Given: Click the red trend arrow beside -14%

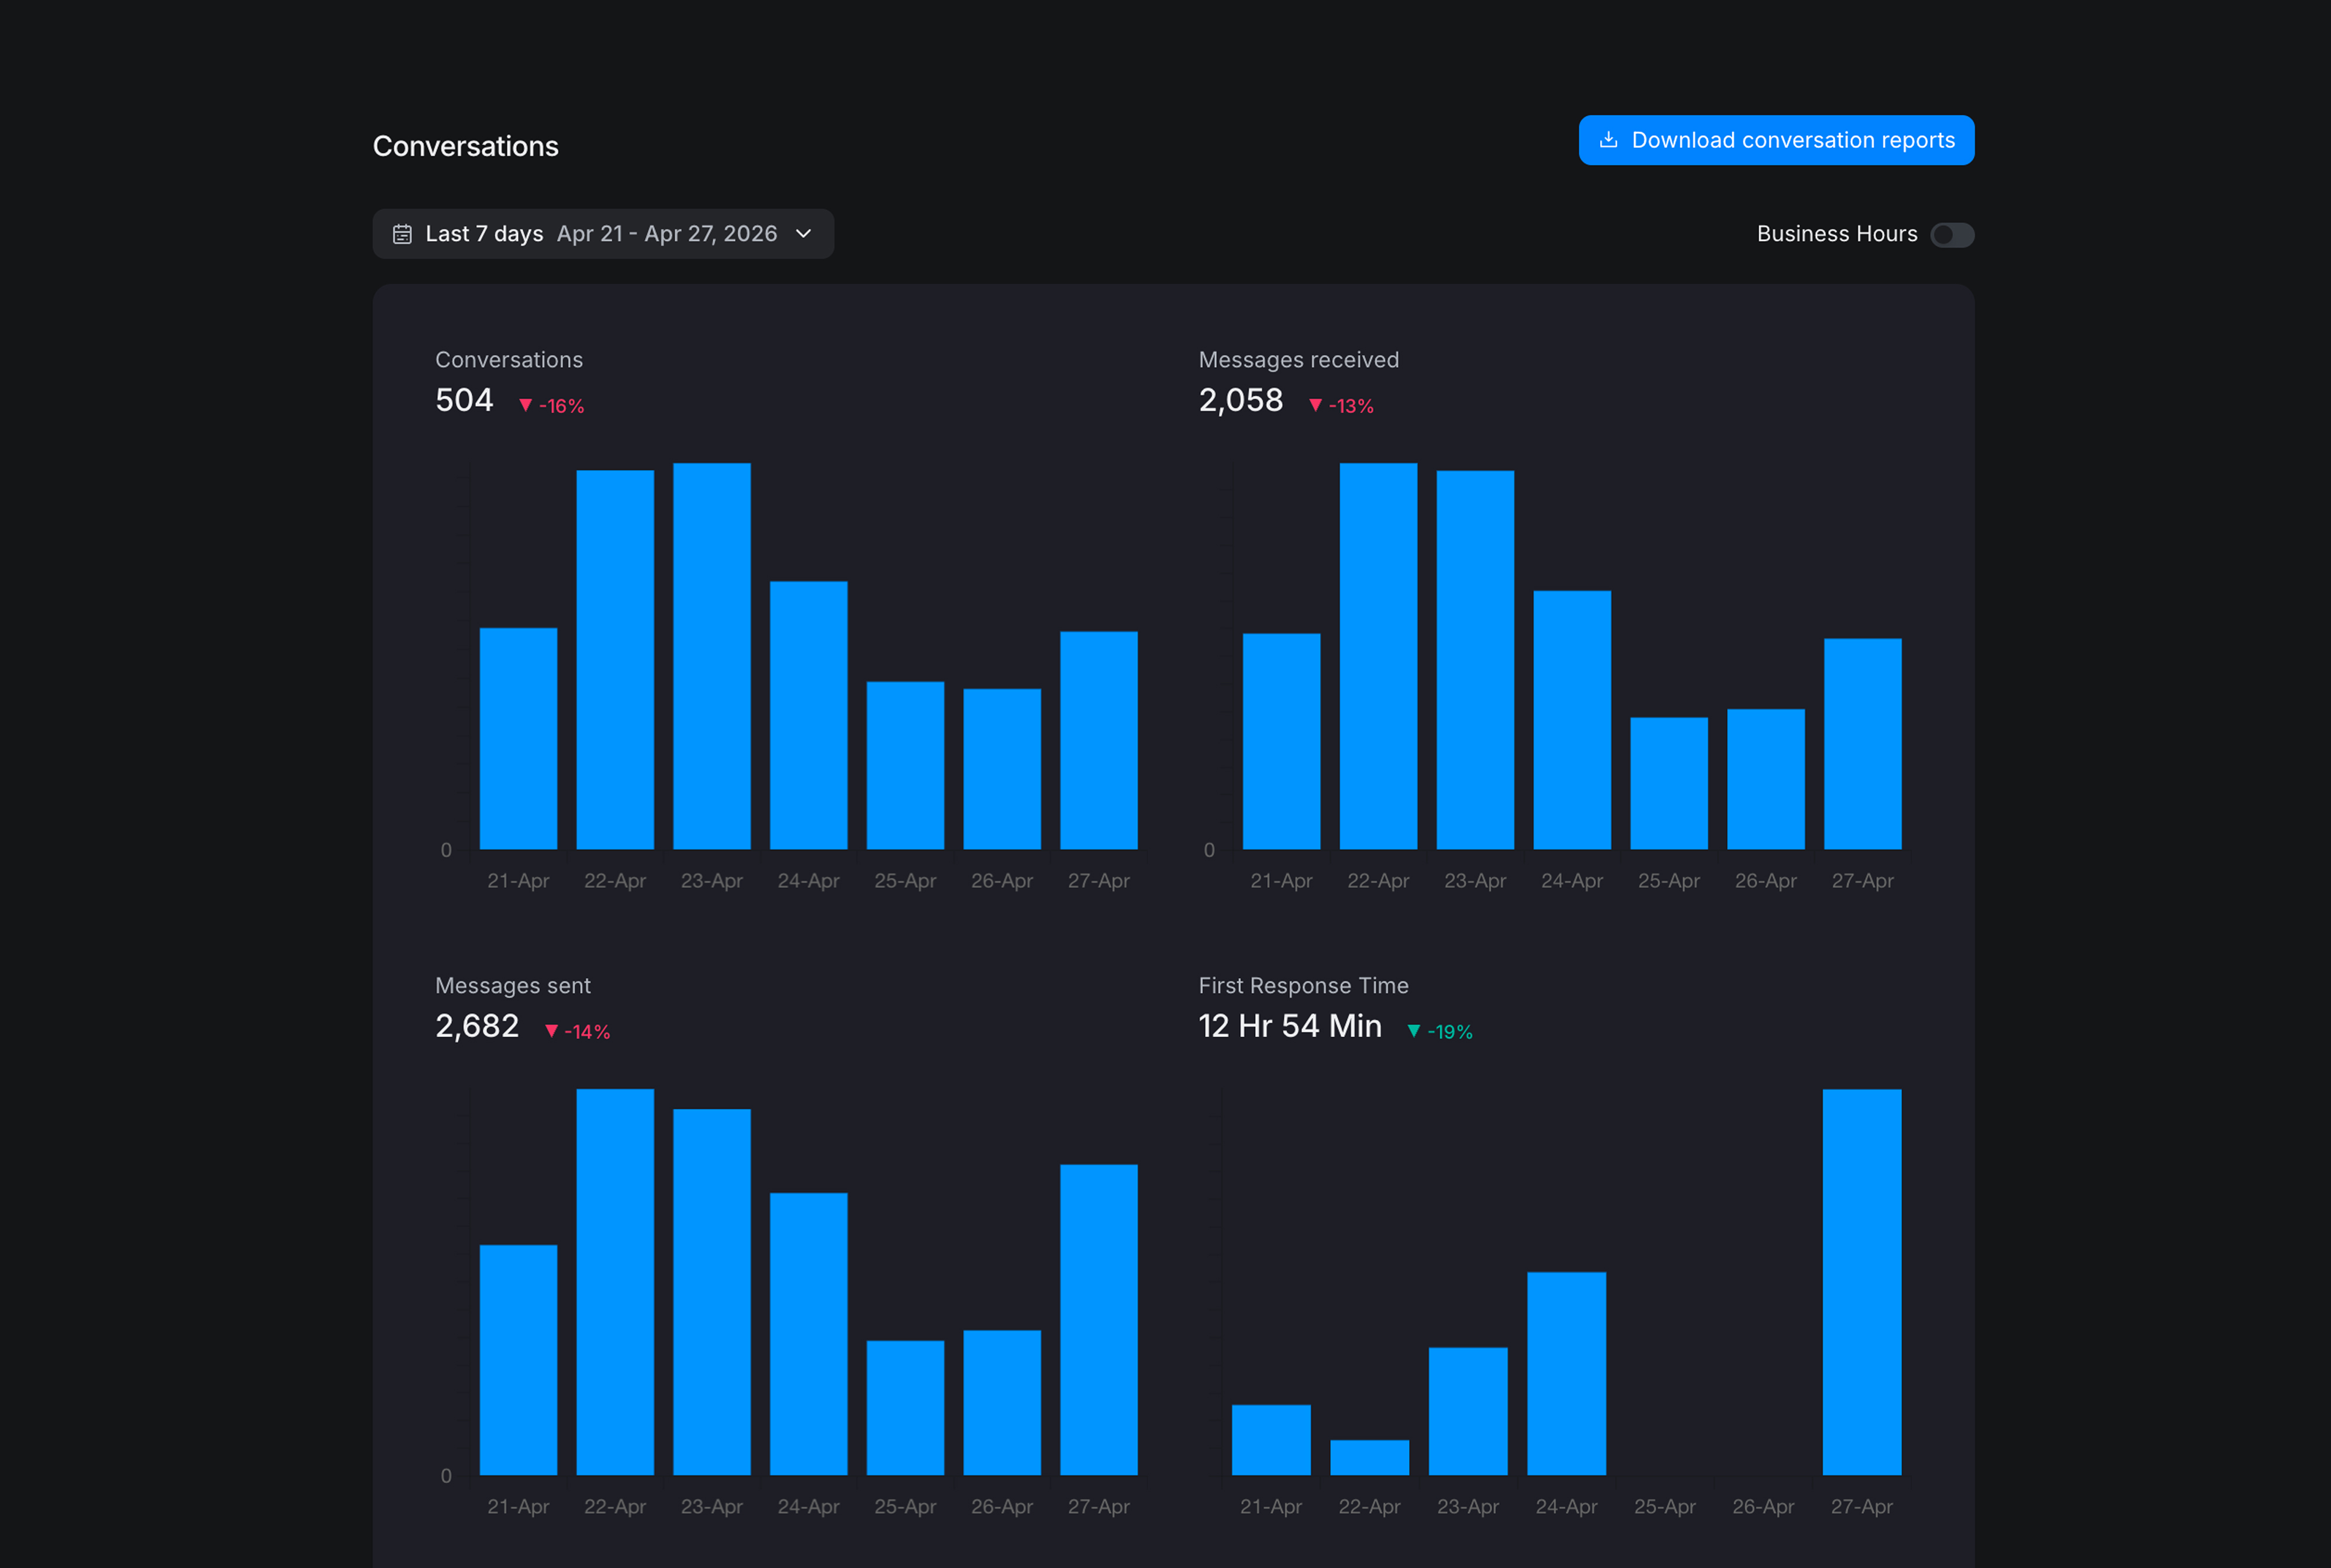Looking at the screenshot, I should pos(551,1031).
